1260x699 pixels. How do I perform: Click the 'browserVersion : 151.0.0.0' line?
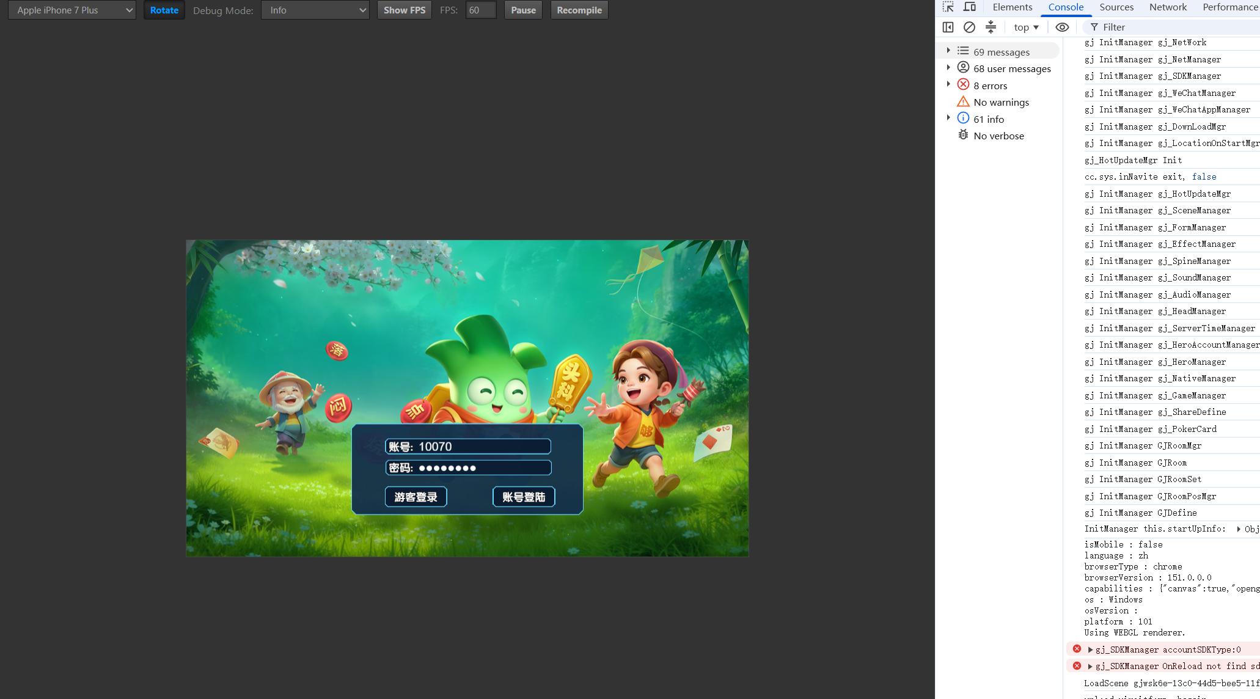click(1148, 577)
